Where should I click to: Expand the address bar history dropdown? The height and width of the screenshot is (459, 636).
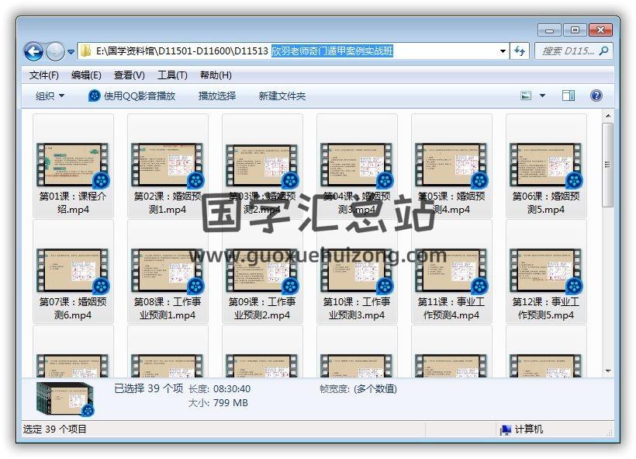503,51
